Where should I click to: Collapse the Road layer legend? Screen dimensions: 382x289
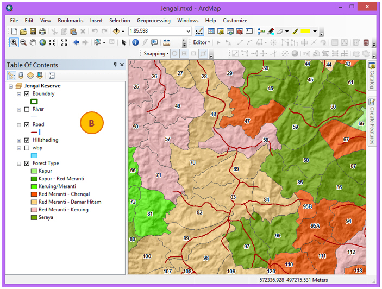point(19,125)
